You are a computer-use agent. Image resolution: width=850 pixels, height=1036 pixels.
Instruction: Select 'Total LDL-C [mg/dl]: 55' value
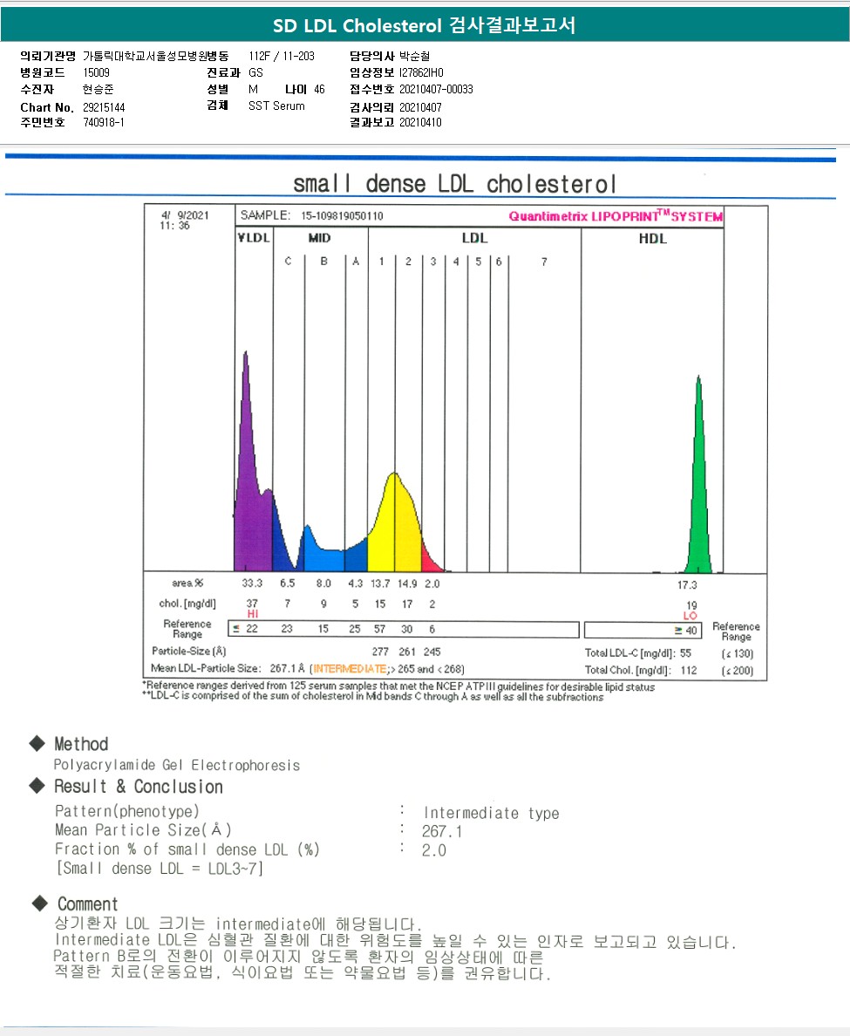[638, 653]
